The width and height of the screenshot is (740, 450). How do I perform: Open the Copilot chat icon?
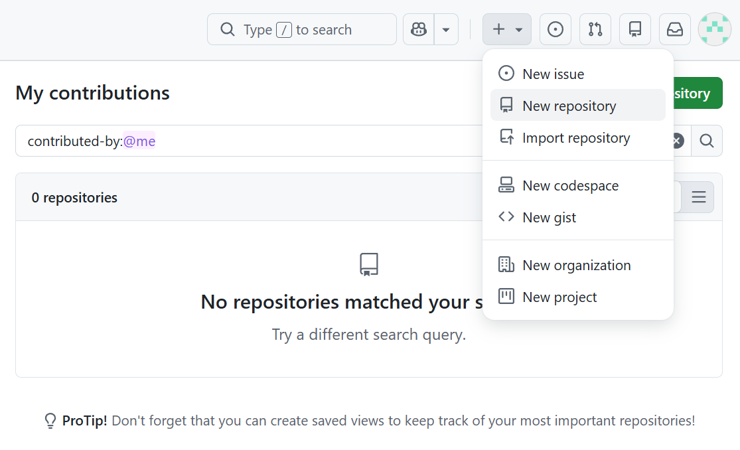[x=419, y=29]
